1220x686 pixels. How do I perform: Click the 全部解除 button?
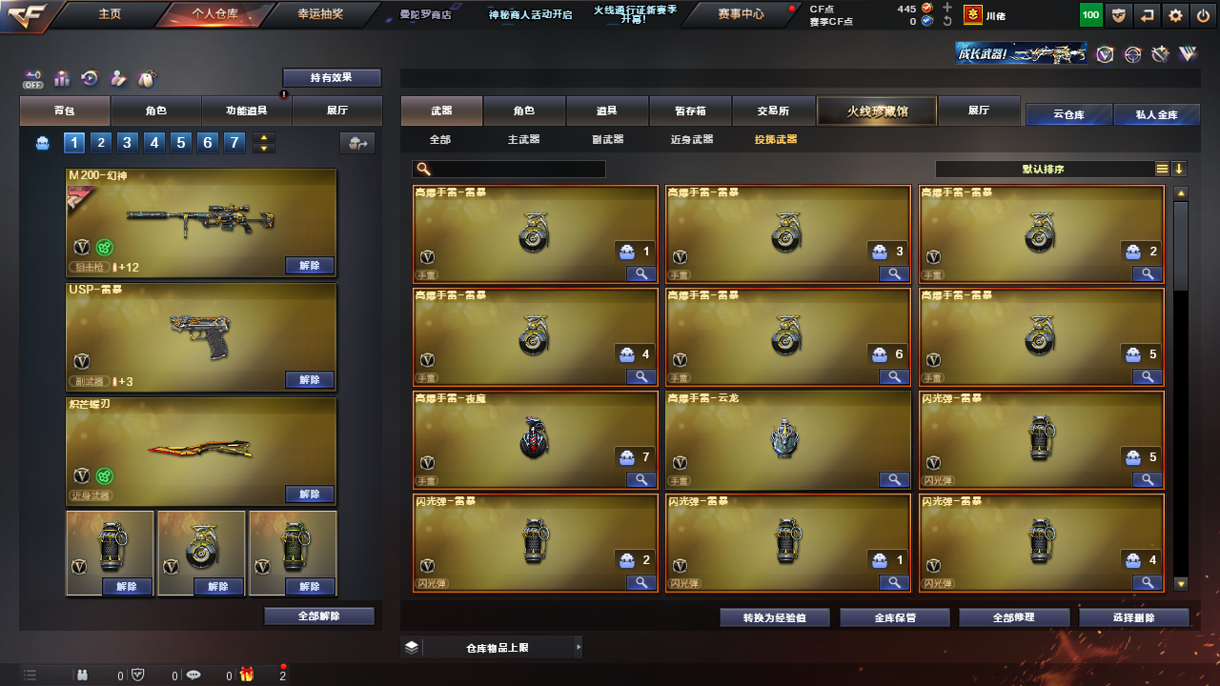point(319,616)
